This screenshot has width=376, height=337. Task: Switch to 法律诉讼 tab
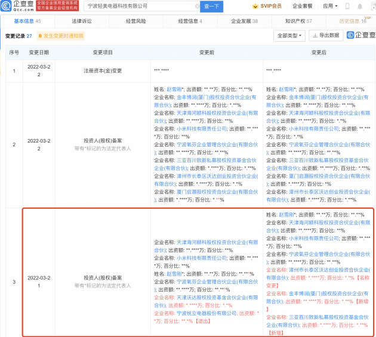pos(82,21)
